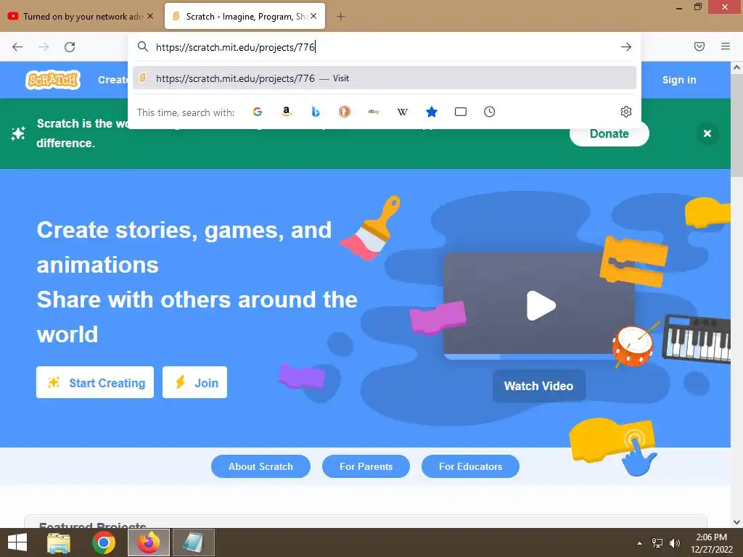
Task: Click the Scratch logo
Action: coord(52,80)
